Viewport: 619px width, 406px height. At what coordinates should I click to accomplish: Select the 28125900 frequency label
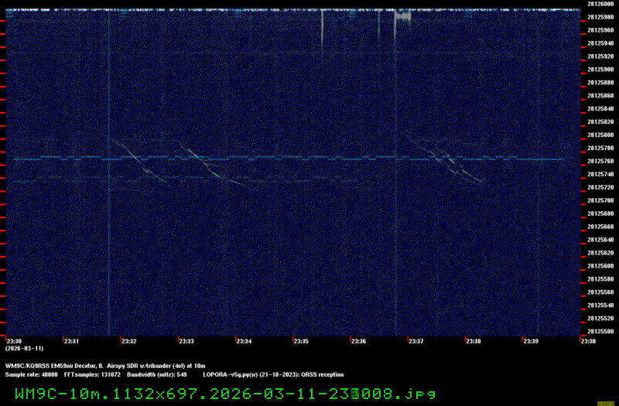600,70
